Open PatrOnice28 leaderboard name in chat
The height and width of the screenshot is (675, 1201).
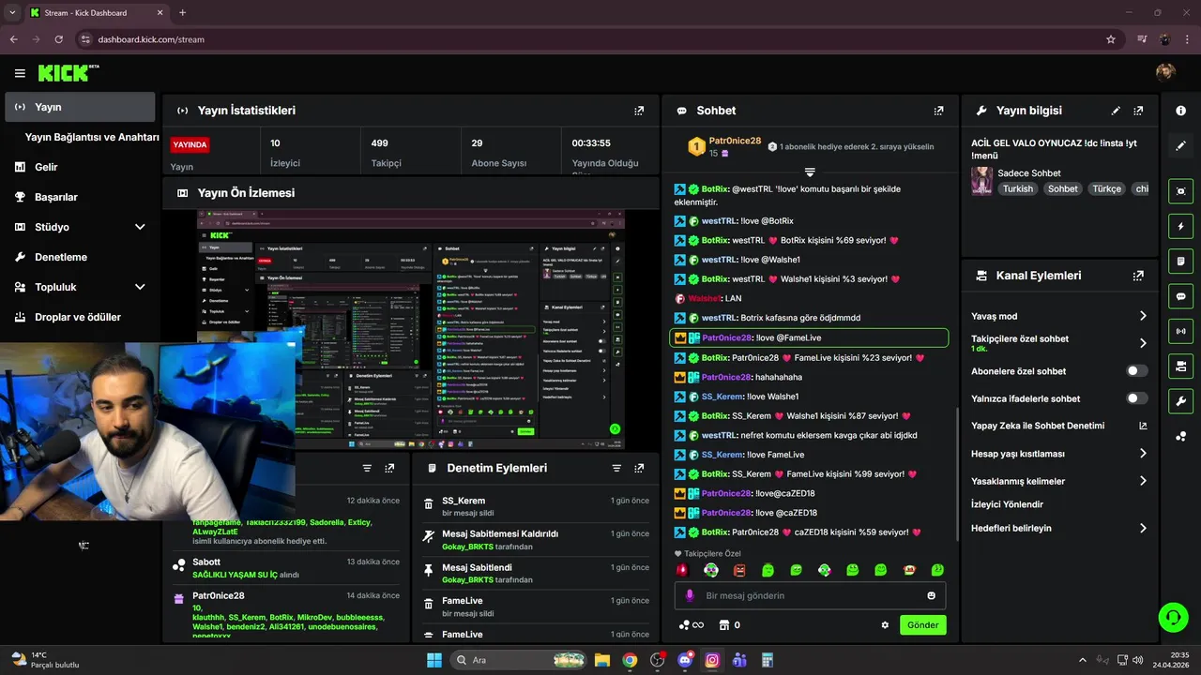click(x=735, y=141)
